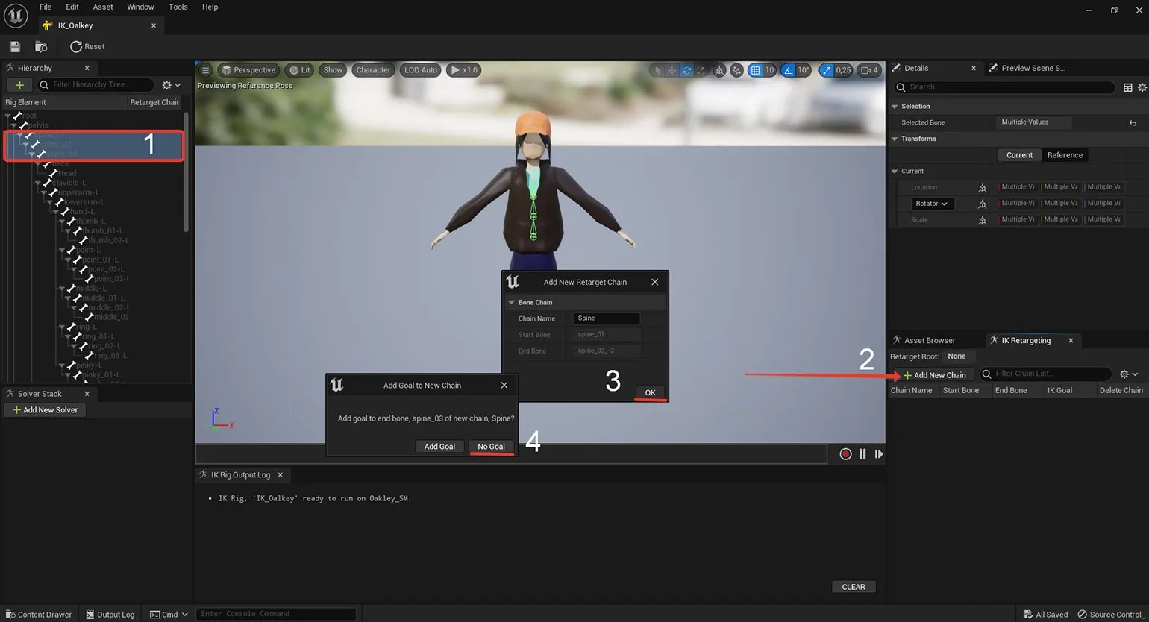Toggle grid snapping in the viewport toolbar
The image size is (1149, 622).
755,70
